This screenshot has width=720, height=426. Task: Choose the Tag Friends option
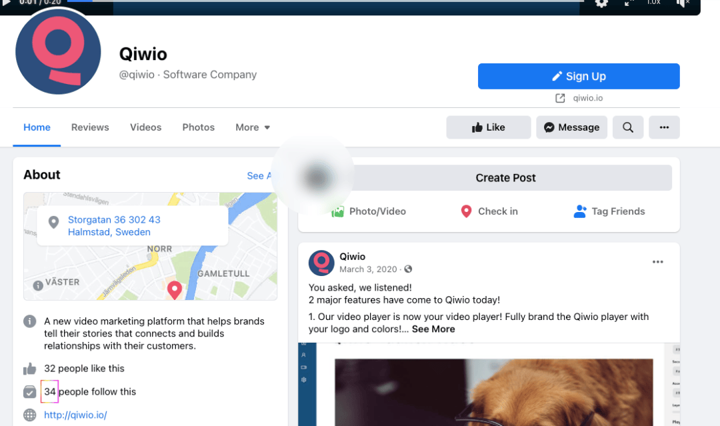click(609, 211)
